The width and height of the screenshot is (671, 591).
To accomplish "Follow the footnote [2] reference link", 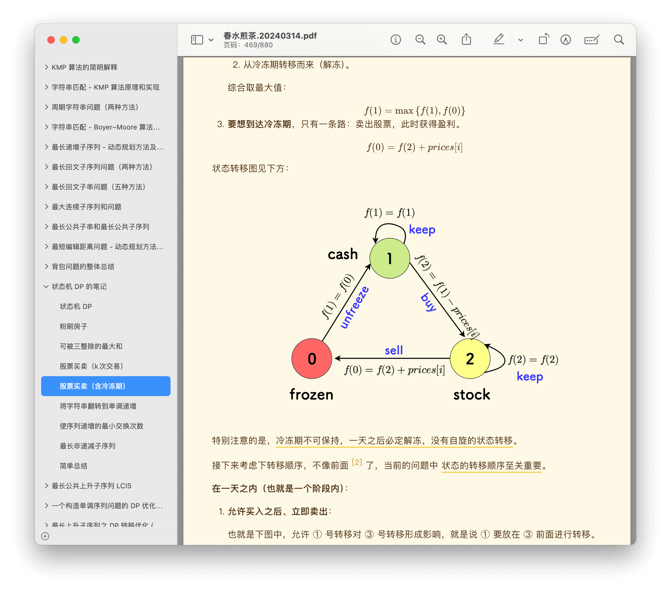I will pyautogui.click(x=357, y=462).
